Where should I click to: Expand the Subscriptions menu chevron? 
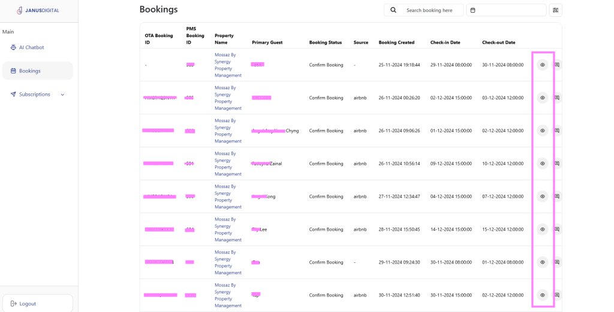click(x=62, y=95)
